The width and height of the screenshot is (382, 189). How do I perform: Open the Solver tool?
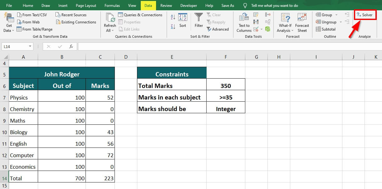click(365, 15)
